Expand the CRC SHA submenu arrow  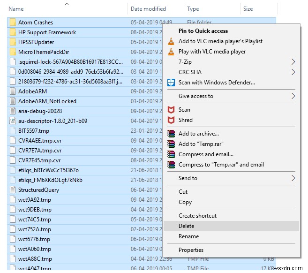click(293, 72)
